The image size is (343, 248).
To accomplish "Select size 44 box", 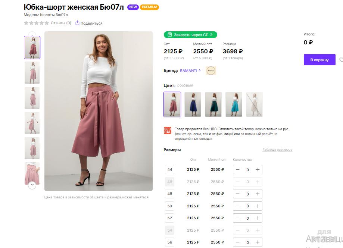I will pyautogui.click(x=170, y=170).
